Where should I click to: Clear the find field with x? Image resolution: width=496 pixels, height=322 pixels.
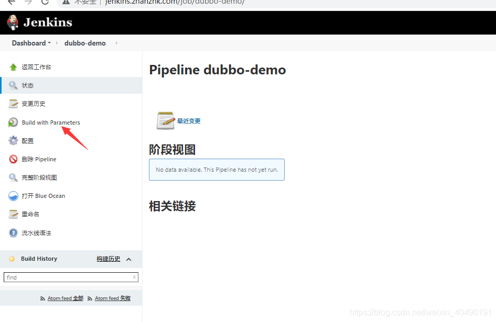coord(134,277)
